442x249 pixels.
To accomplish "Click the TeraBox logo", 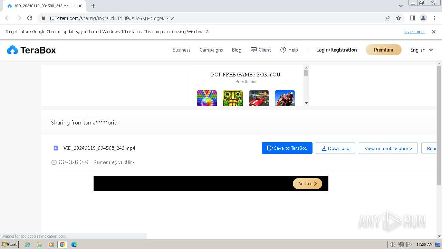I will (x=31, y=50).
